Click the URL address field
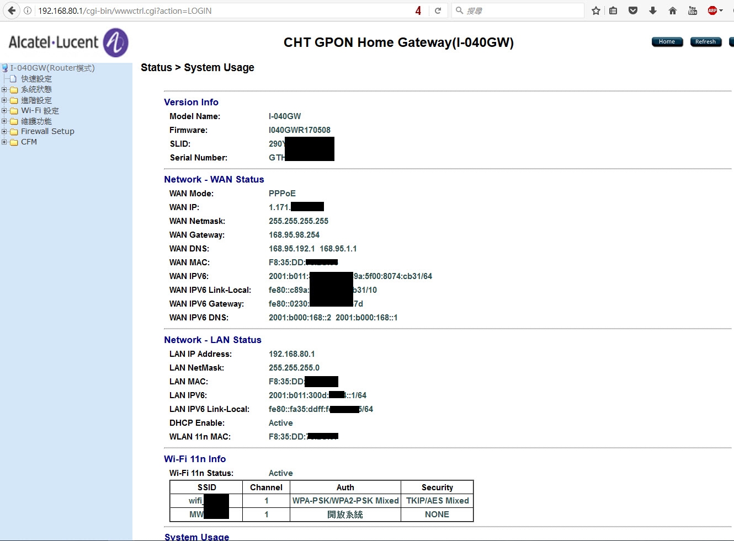 click(221, 10)
